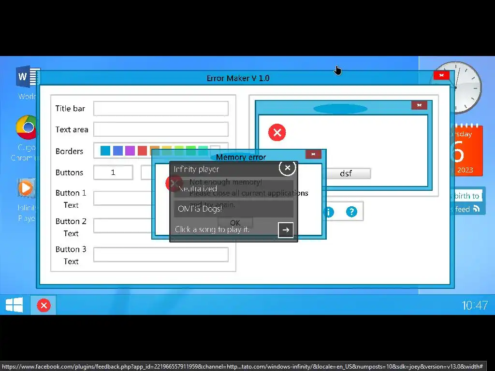
Task: Select button count 1
Action: (113, 172)
